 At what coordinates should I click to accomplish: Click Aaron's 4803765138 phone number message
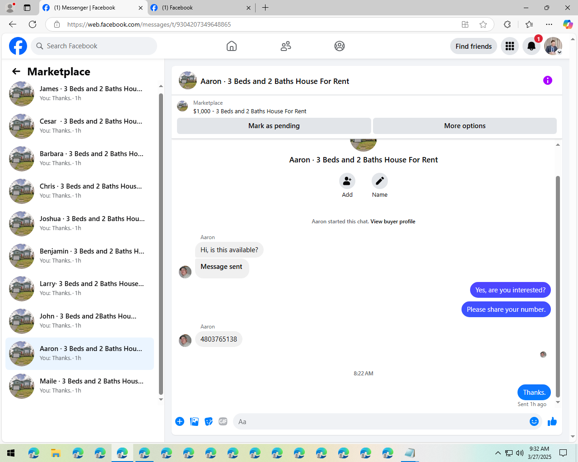(219, 339)
